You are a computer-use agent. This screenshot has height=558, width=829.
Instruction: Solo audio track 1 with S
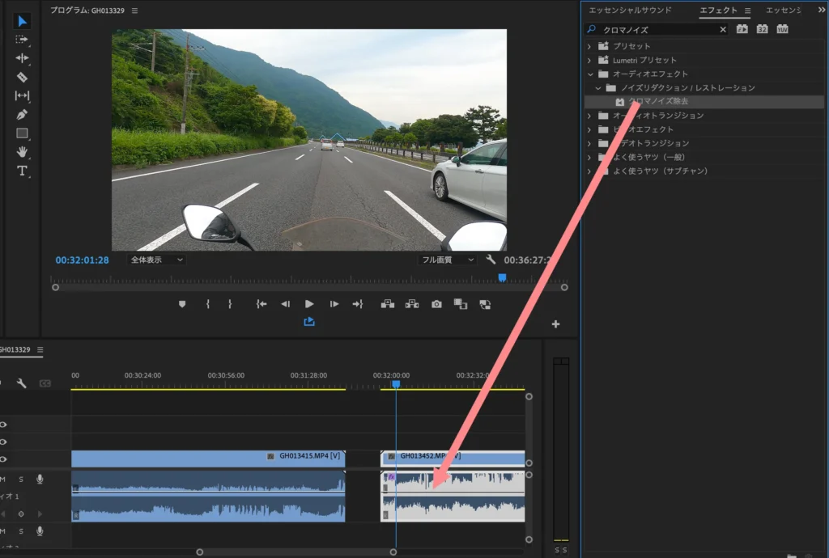pyautogui.click(x=21, y=480)
